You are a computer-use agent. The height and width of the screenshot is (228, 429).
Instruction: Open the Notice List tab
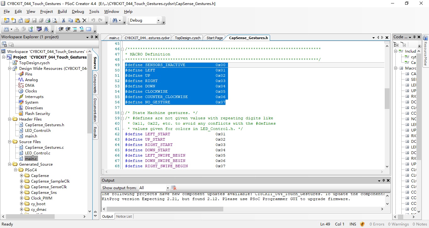(x=124, y=216)
